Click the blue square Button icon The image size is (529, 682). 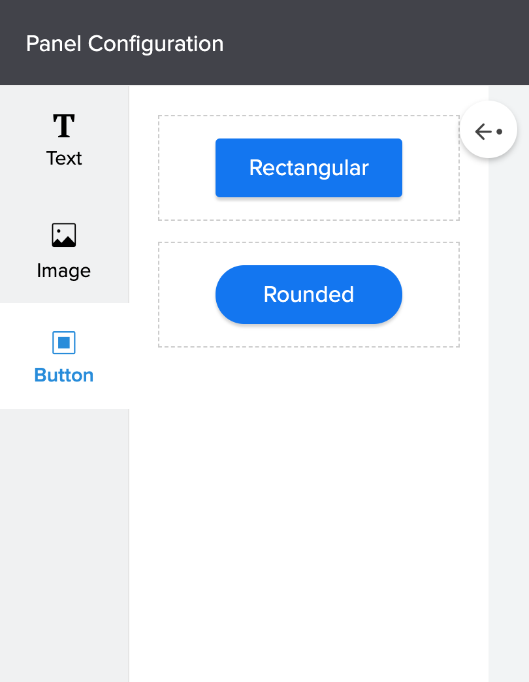click(x=64, y=342)
